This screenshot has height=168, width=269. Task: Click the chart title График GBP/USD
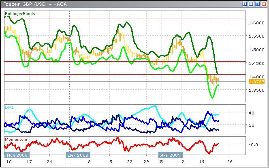[x=24, y=4]
